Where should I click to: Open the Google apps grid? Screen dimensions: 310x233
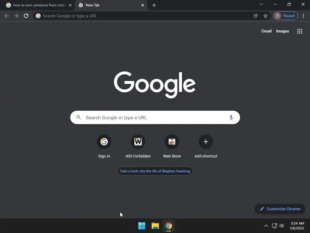(x=299, y=31)
